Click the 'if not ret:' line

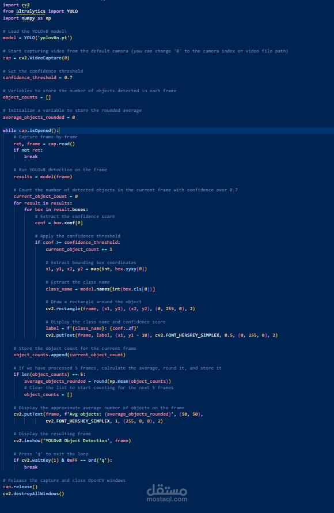click(x=28, y=150)
